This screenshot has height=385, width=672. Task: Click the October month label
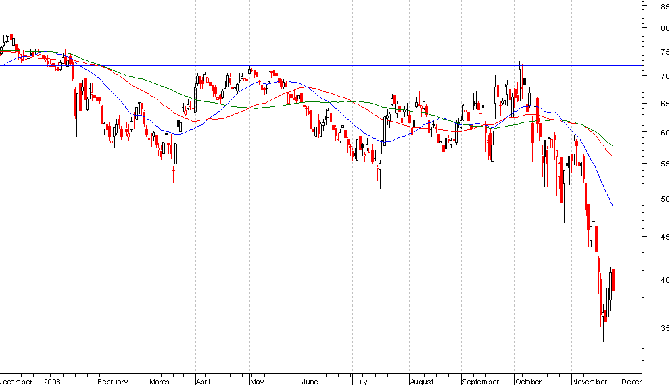(529, 381)
